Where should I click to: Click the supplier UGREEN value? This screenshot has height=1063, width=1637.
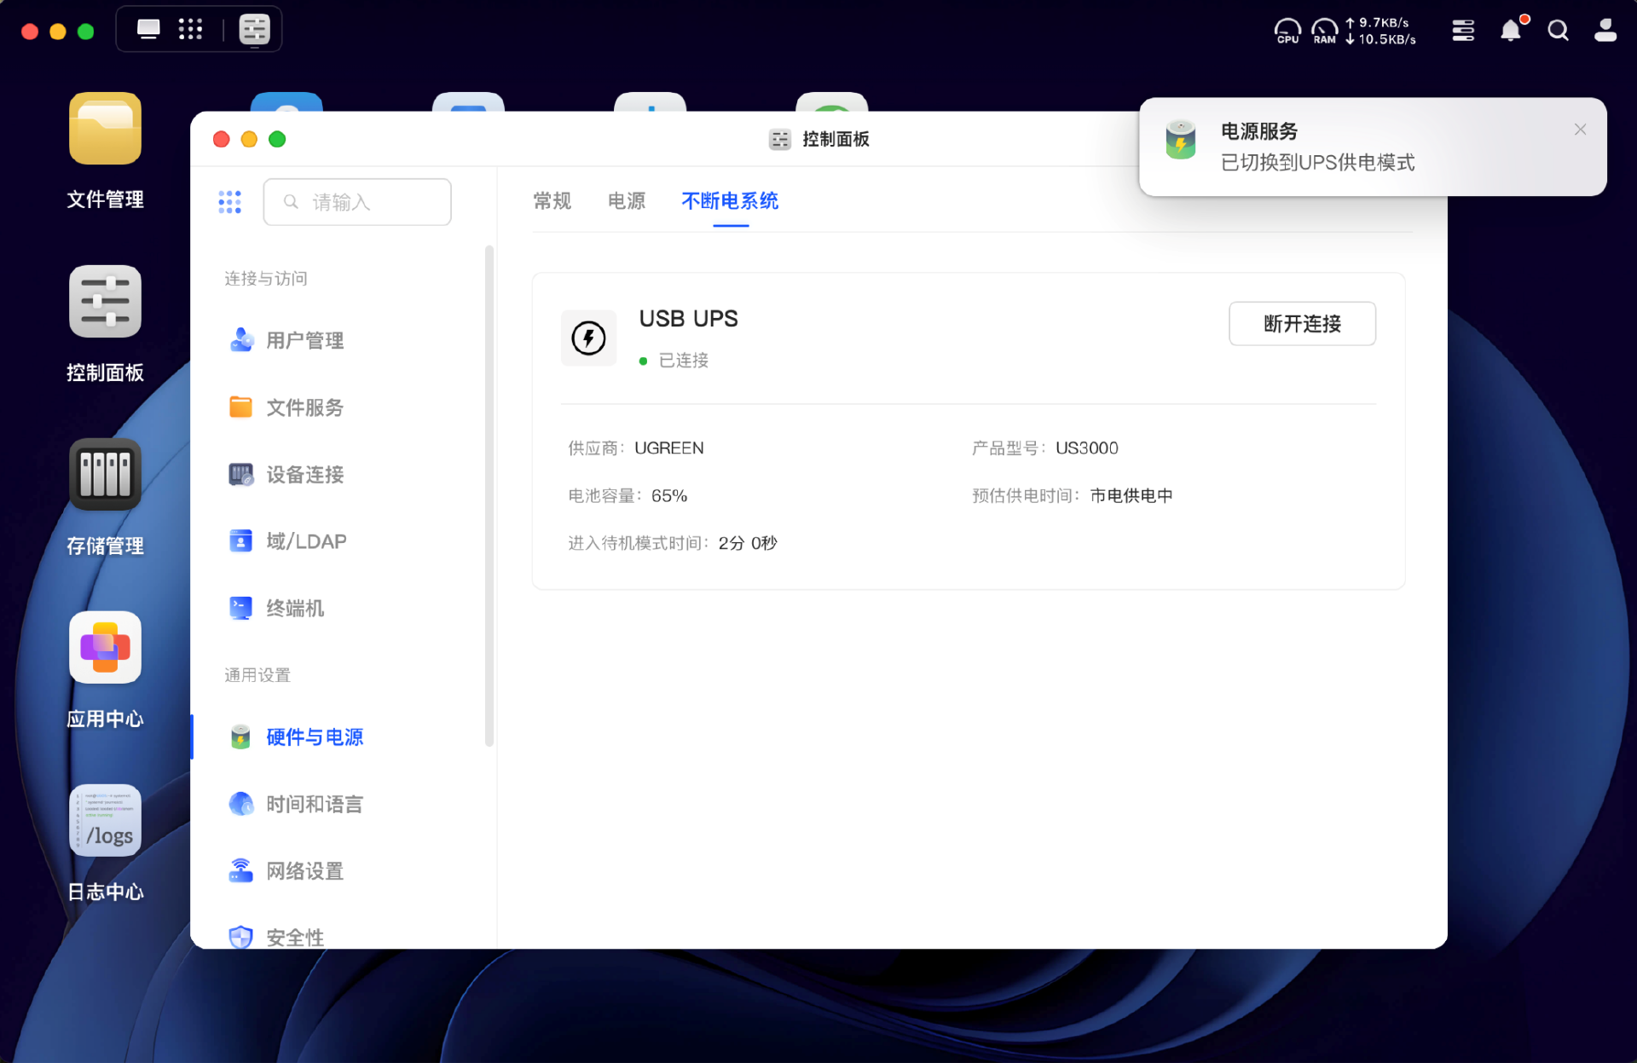click(x=669, y=448)
